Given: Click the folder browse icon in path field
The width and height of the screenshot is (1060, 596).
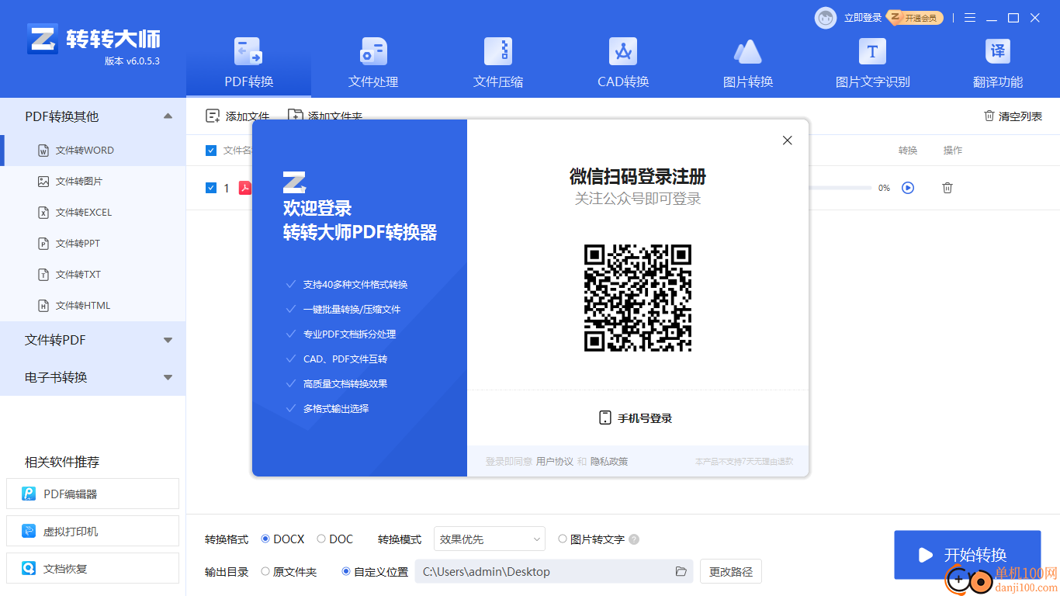Looking at the screenshot, I should 681,572.
